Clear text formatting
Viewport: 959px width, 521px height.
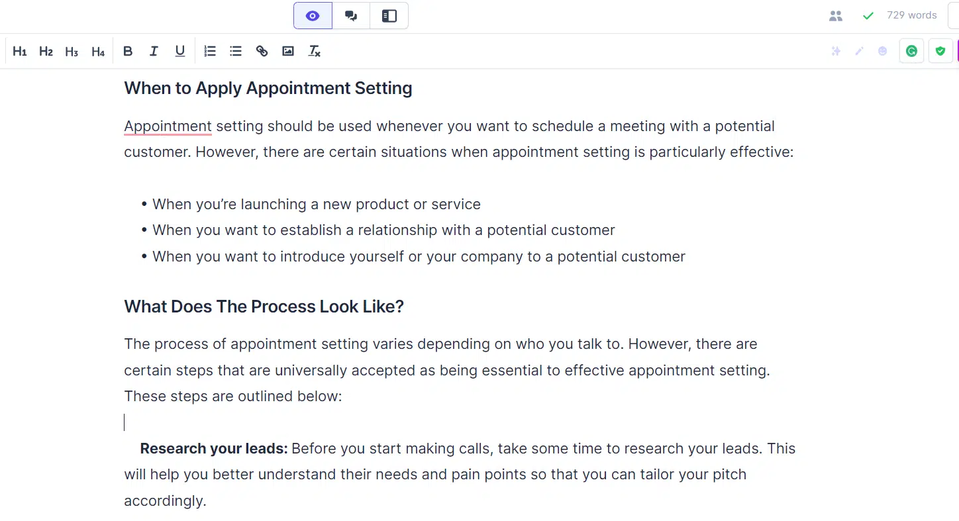coord(315,51)
